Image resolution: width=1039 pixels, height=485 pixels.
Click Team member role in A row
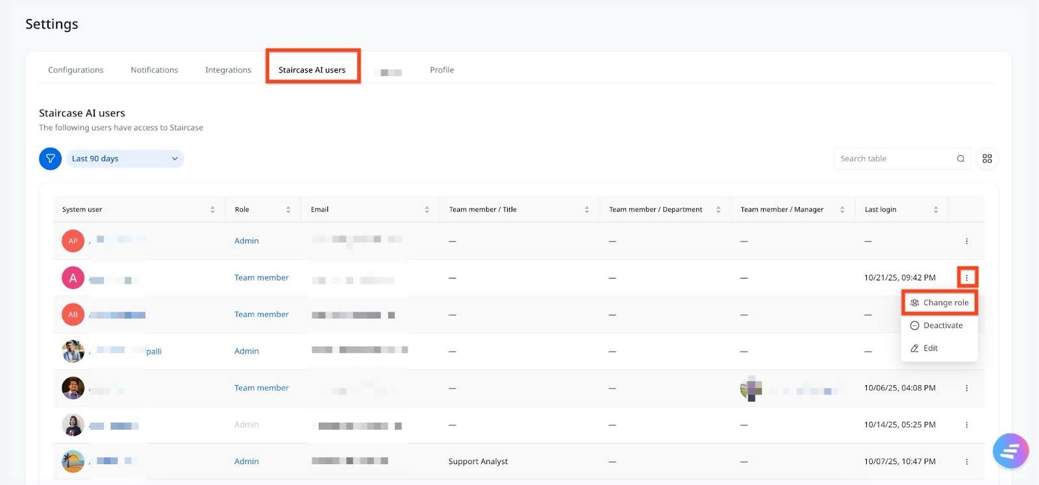262,278
